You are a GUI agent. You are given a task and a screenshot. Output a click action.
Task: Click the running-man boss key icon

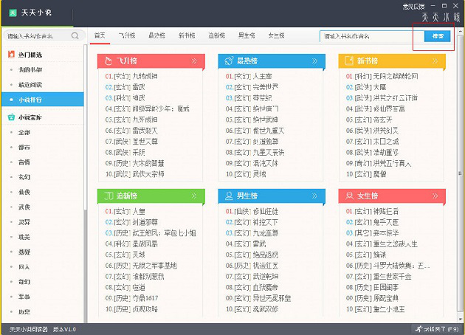click(418, 329)
